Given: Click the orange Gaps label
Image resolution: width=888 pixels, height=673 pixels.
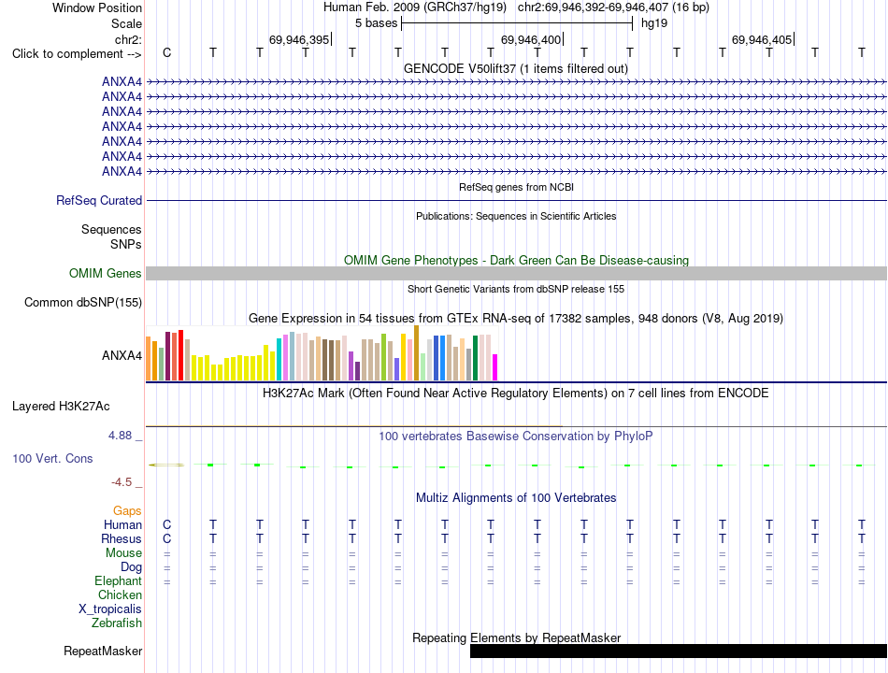Looking at the screenshot, I should click(x=127, y=511).
